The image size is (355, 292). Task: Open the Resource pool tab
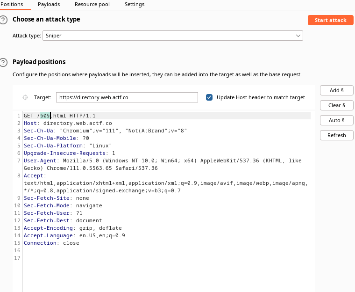point(92,4)
